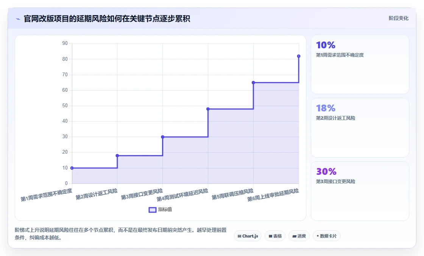Click the data point at value 48
Screen dimensions: 424x256
pyautogui.click(x=208, y=109)
